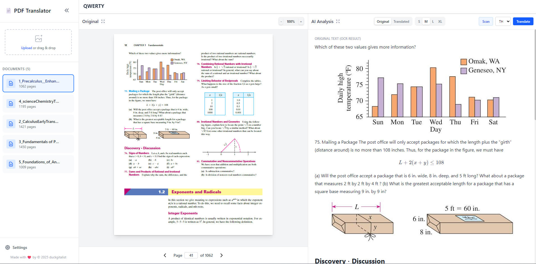Switch to Translated view in AI Analysis
536x264 pixels.
click(401, 21)
